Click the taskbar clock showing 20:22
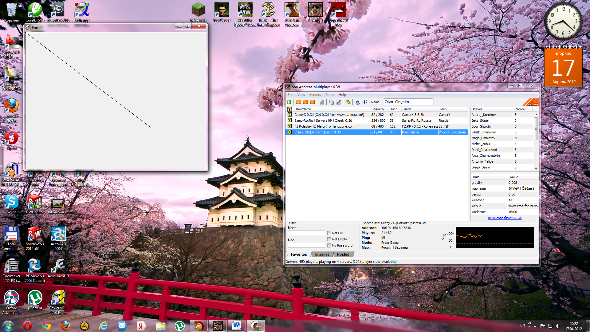The image size is (590, 332). [x=573, y=326]
